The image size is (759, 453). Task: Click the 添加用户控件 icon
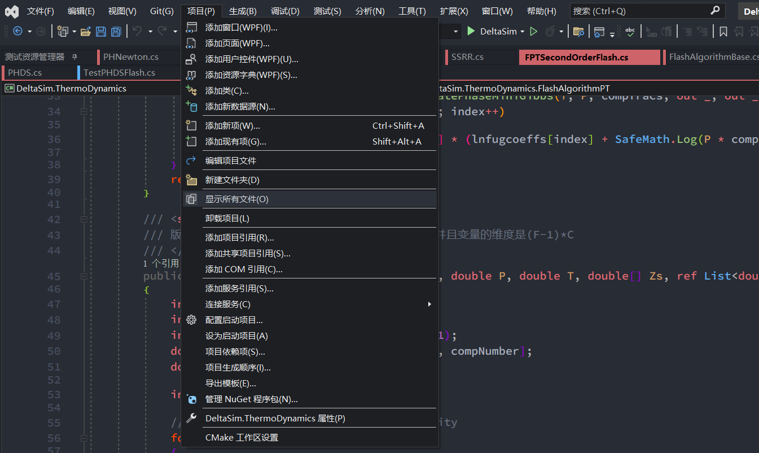(x=191, y=59)
